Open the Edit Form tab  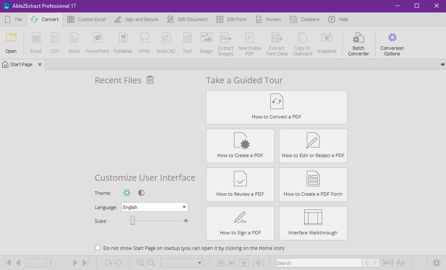pyautogui.click(x=231, y=19)
